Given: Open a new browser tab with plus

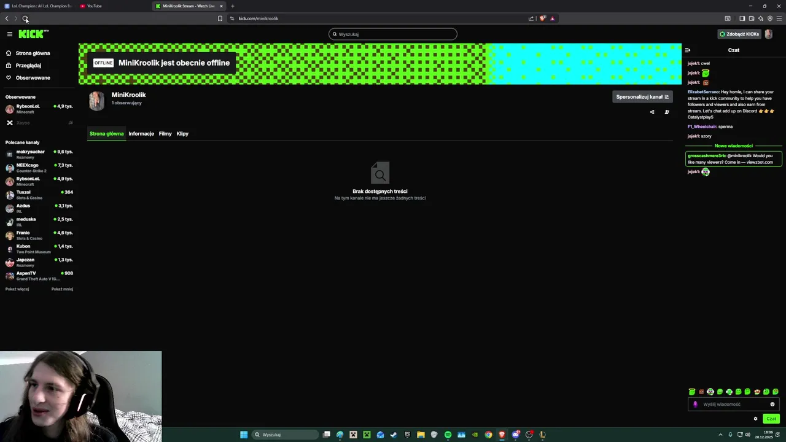Looking at the screenshot, I should point(232,6).
